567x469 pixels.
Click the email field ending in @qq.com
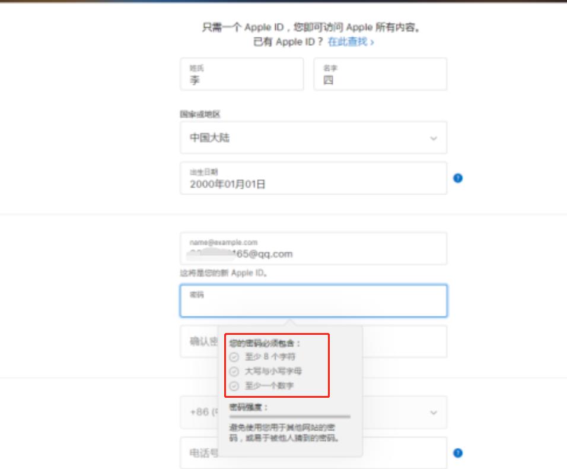313,249
